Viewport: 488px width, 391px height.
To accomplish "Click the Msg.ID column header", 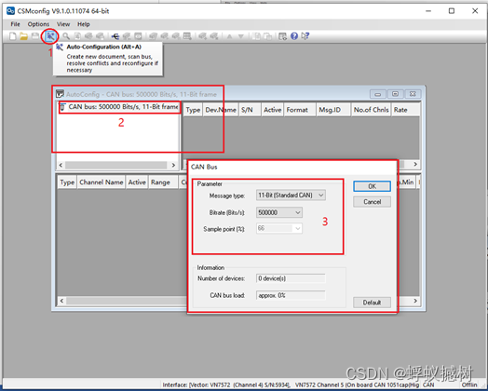I will pos(333,110).
